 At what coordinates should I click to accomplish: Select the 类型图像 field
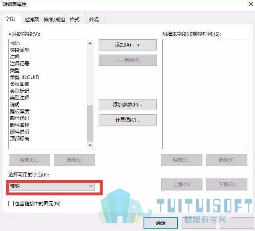20,84
